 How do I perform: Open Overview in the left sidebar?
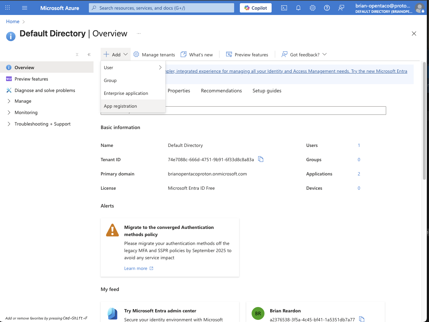[47, 67]
